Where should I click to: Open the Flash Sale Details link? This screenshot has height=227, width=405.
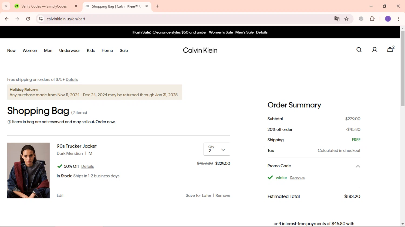[262, 32]
